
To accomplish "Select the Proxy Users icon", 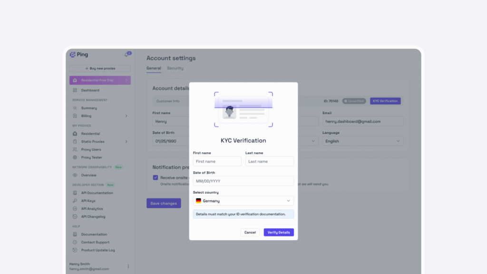I will [74, 149].
